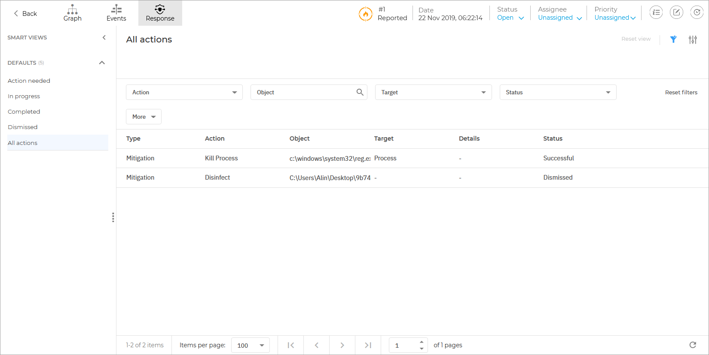Open the Action filter dropdown
The height and width of the screenshot is (355, 709).
pyautogui.click(x=184, y=92)
